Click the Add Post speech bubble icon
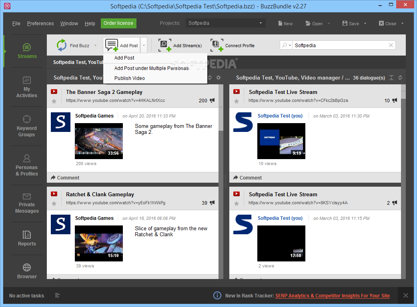The width and height of the screenshot is (417, 307). (x=111, y=45)
